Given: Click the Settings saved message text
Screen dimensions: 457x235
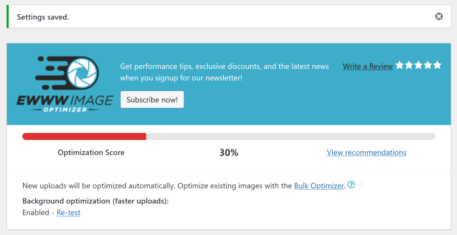Looking at the screenshot, I should coord(43,17).
